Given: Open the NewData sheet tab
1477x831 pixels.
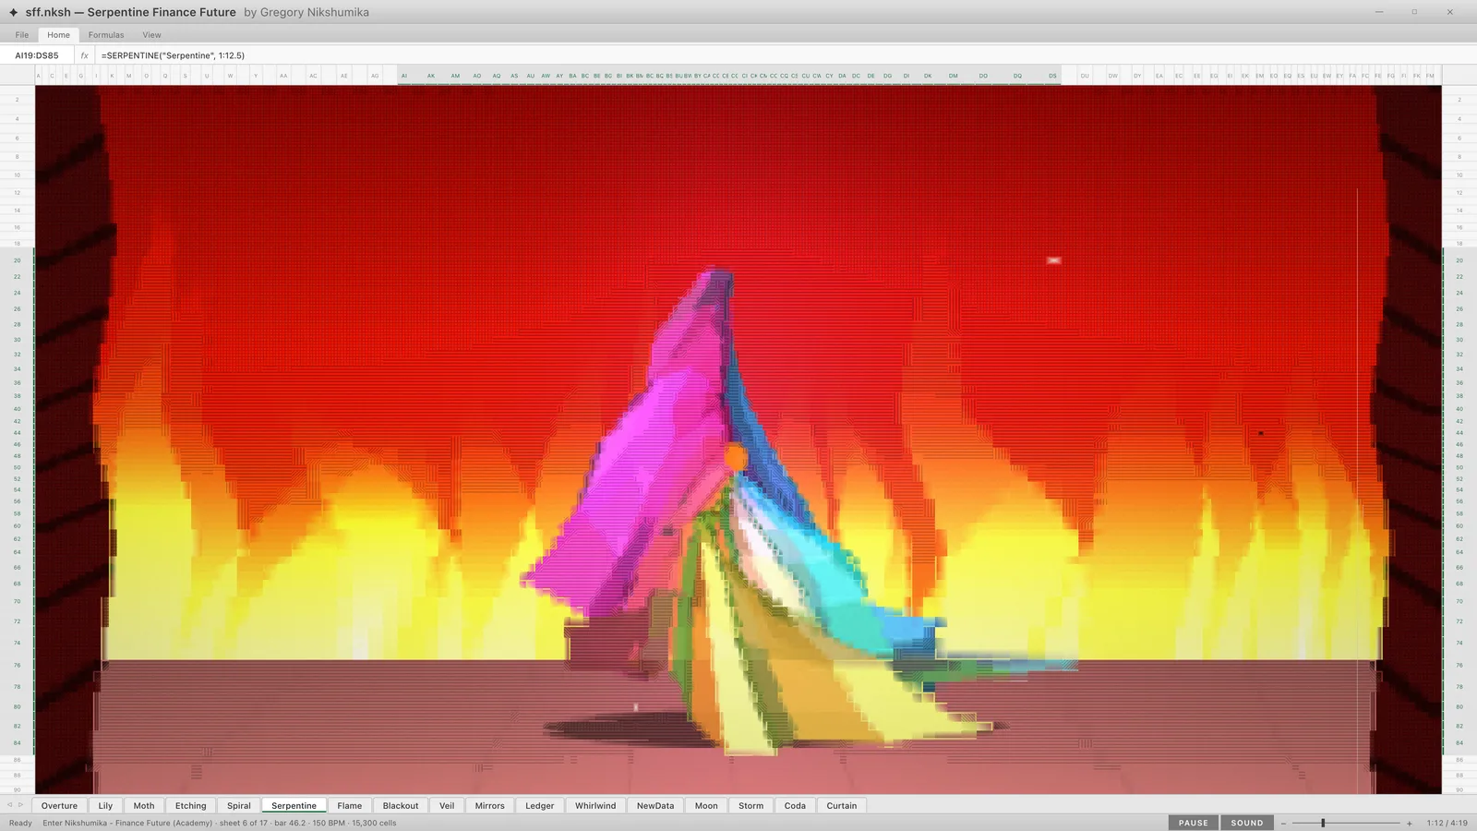Looking at the screenshot, I should [x=655, y=806].
